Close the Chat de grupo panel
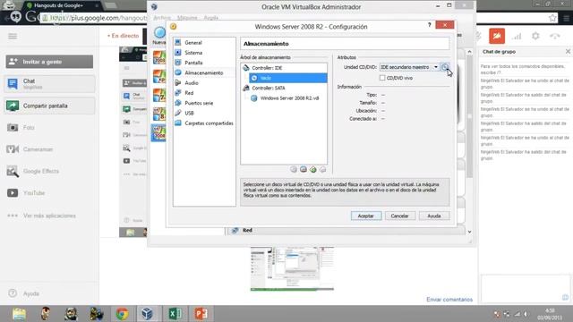573x322 pixels. tap(568, 52)
